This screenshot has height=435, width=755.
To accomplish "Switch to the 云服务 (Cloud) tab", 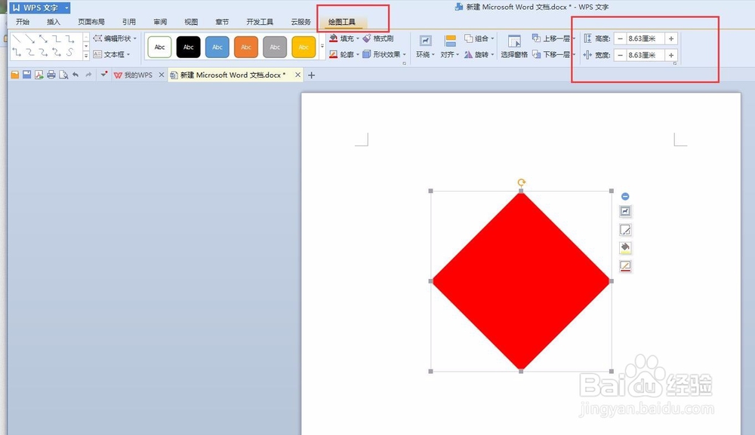I will tap(300, 22).
